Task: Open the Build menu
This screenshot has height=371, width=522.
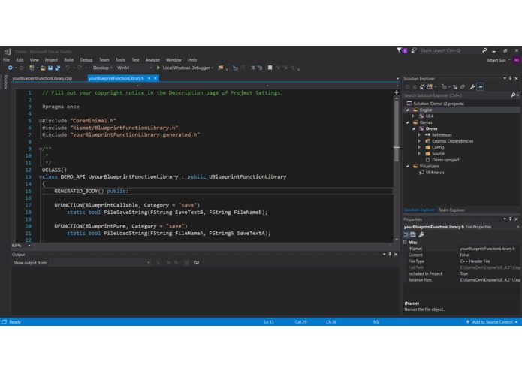Action: [x=68, y=60]
